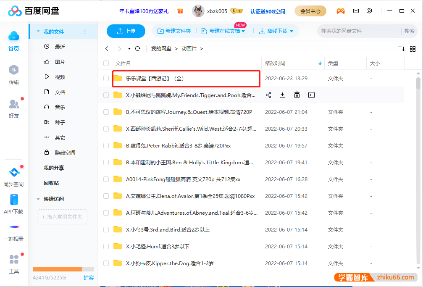Open the 传输 transfer panel
The height and width of the screenshot is (287, 423).
(14, 75)
